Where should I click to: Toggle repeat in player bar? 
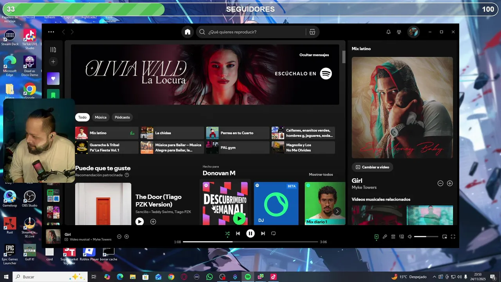(x=274, y=233)
